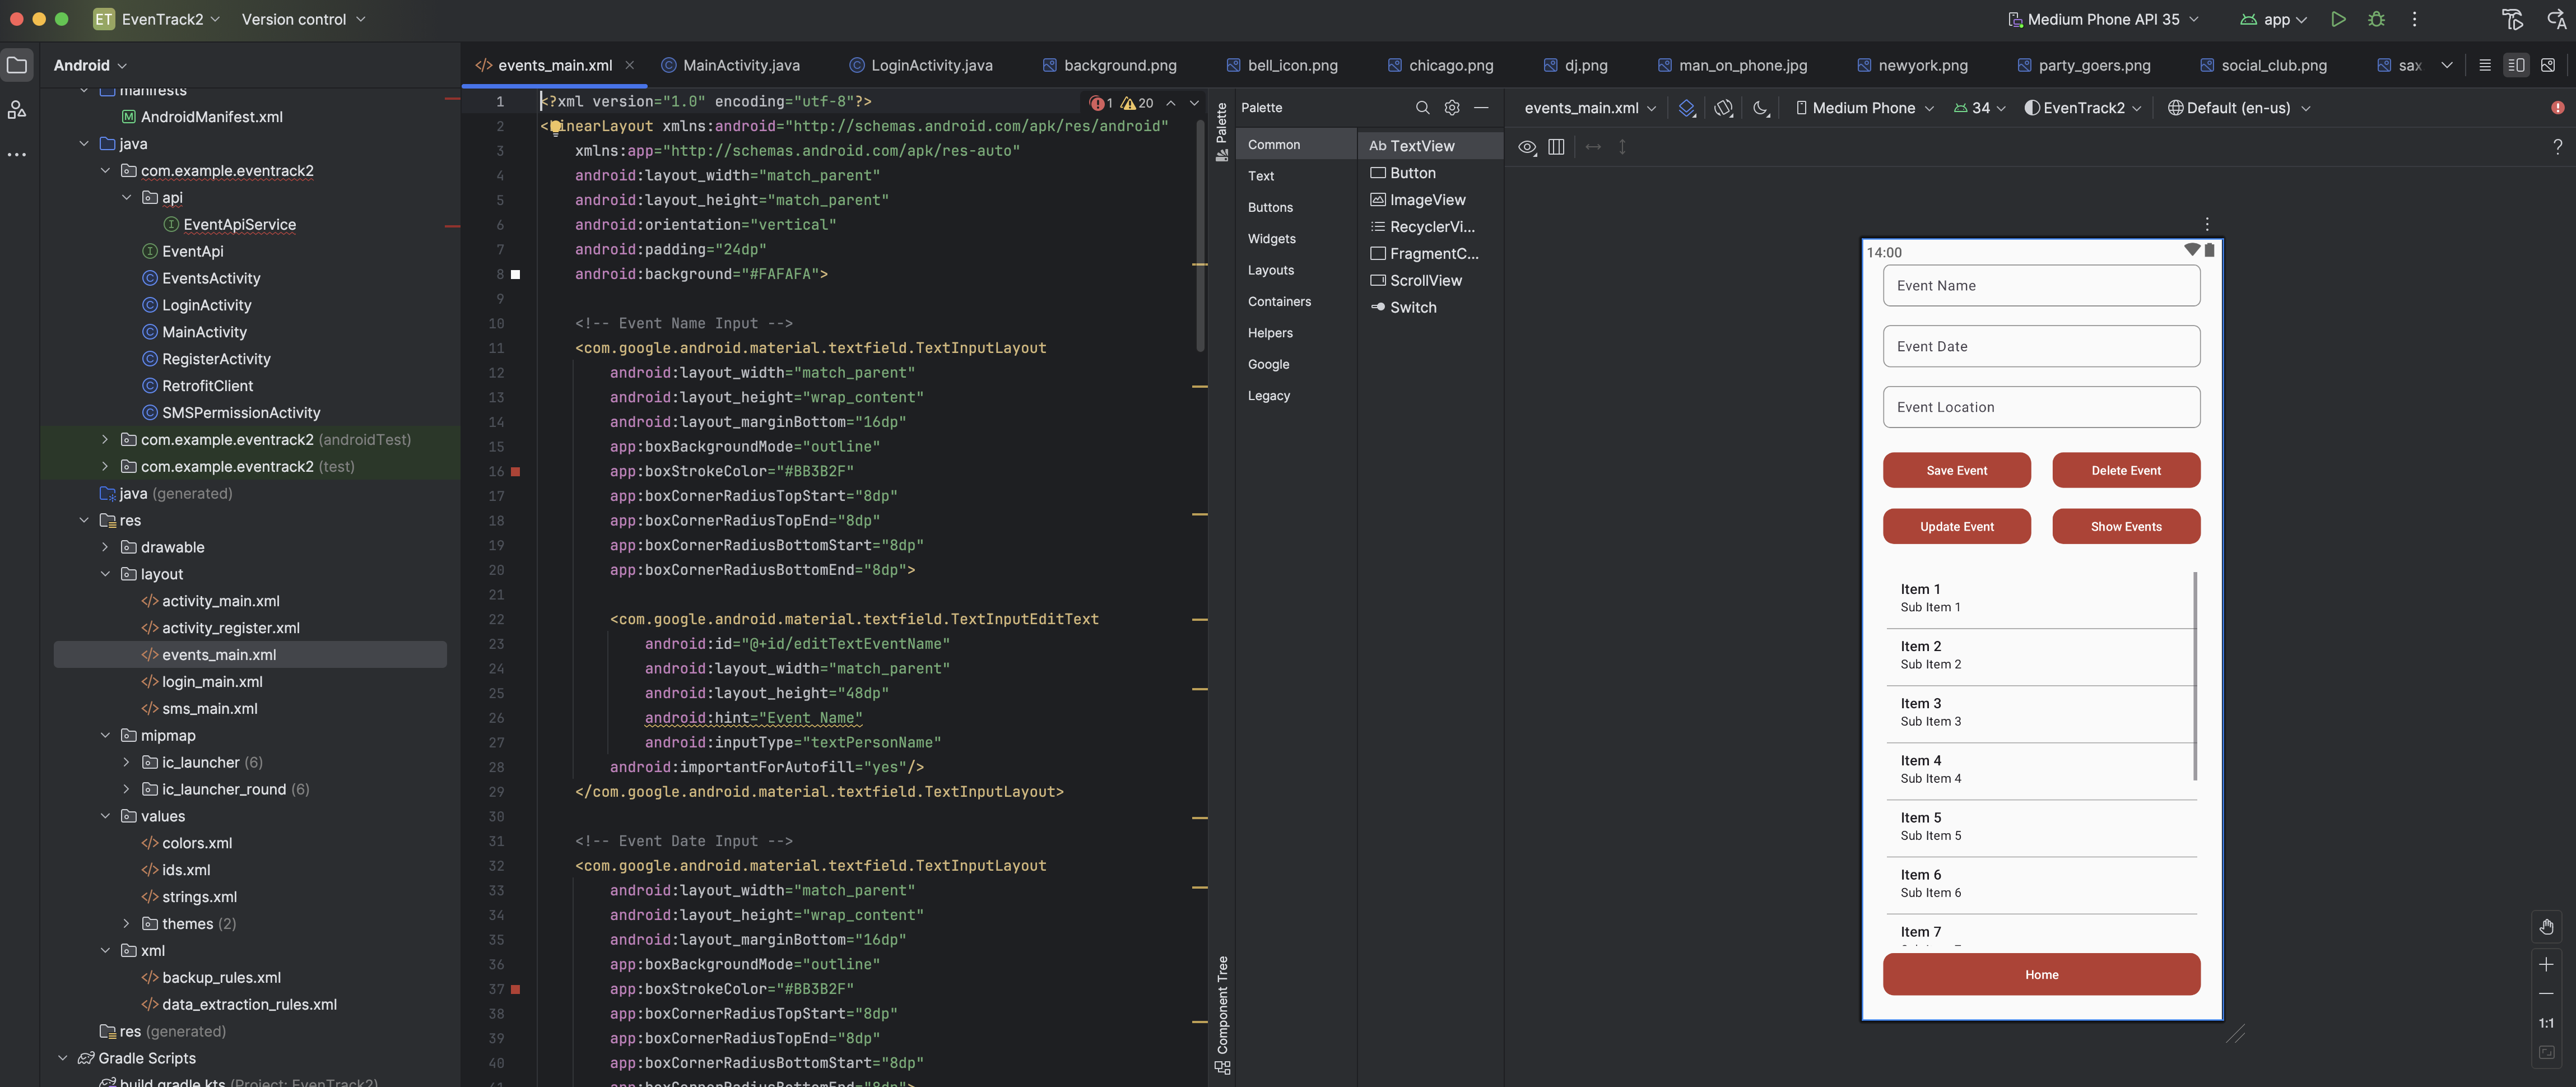Click the Show Events button in preview
The width and height of the screenshot is (2576, 1087).
pyautogui.click(x=2126, y=526)
